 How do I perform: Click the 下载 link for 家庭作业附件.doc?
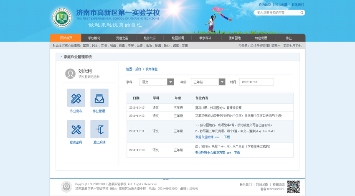pyautogui.click(x=227, y=137)
